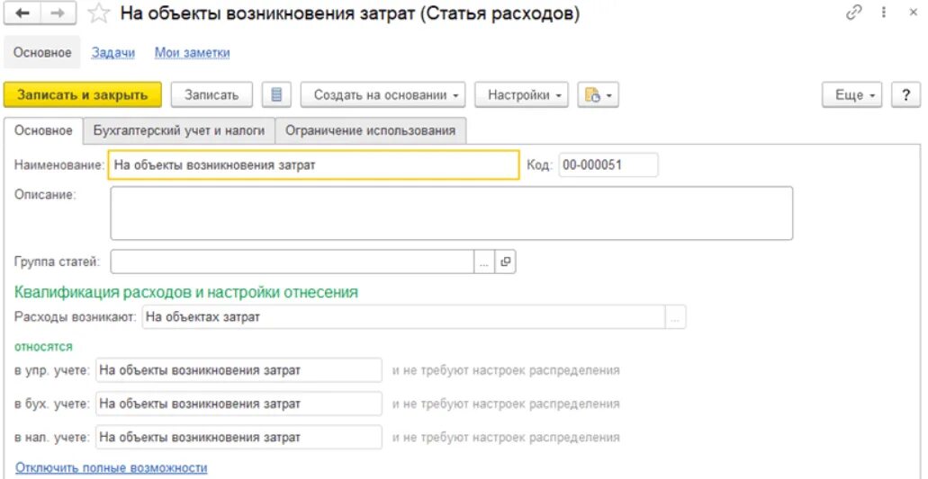Open Ограничение использования tab
Image resolution: width=928 pixels, height=479 pixels.
click(x=370, y=130)
